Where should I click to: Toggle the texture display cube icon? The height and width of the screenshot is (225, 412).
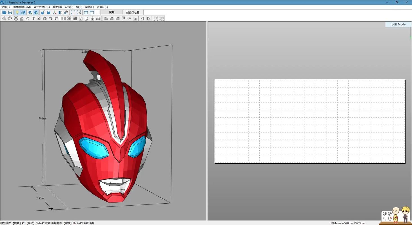tap(23, 12)
